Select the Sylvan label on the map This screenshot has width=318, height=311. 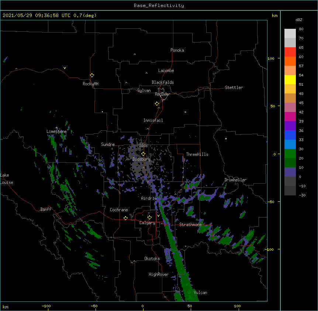point(144,90)
